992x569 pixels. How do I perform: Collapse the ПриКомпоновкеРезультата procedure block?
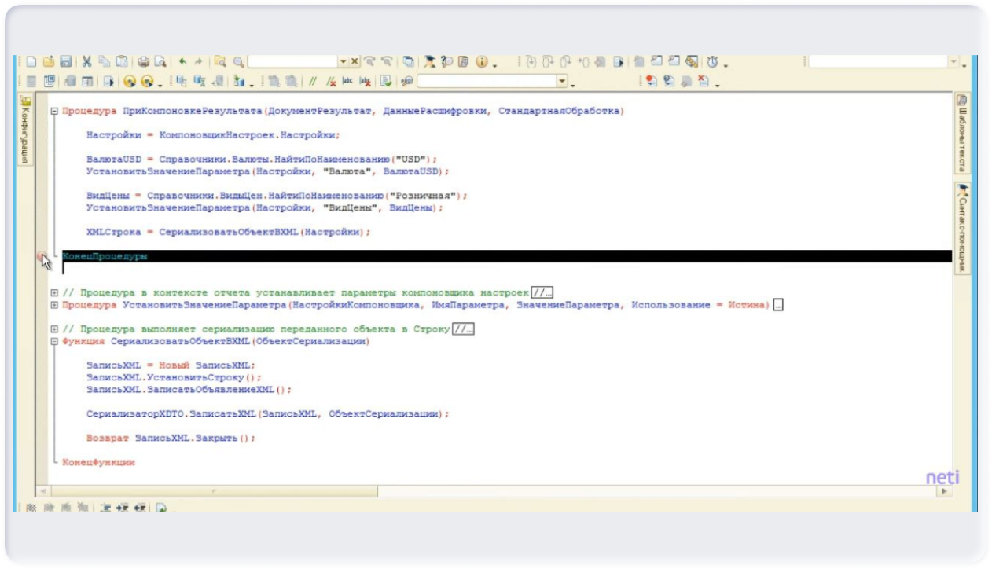point(54,112)
